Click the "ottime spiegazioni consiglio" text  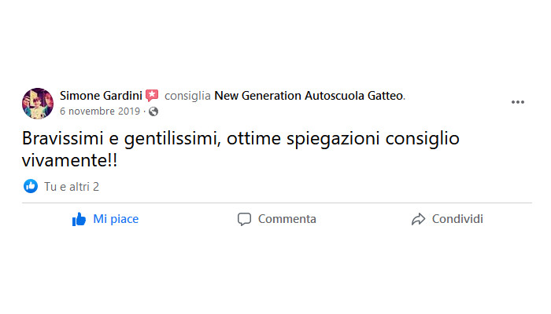coord(343,139)
